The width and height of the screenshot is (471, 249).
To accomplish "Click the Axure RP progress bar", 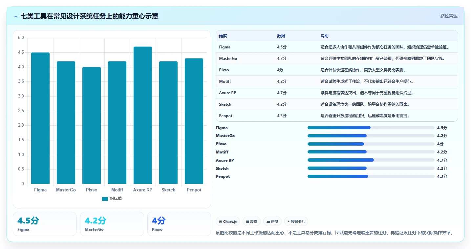I will tap(371, 160).
